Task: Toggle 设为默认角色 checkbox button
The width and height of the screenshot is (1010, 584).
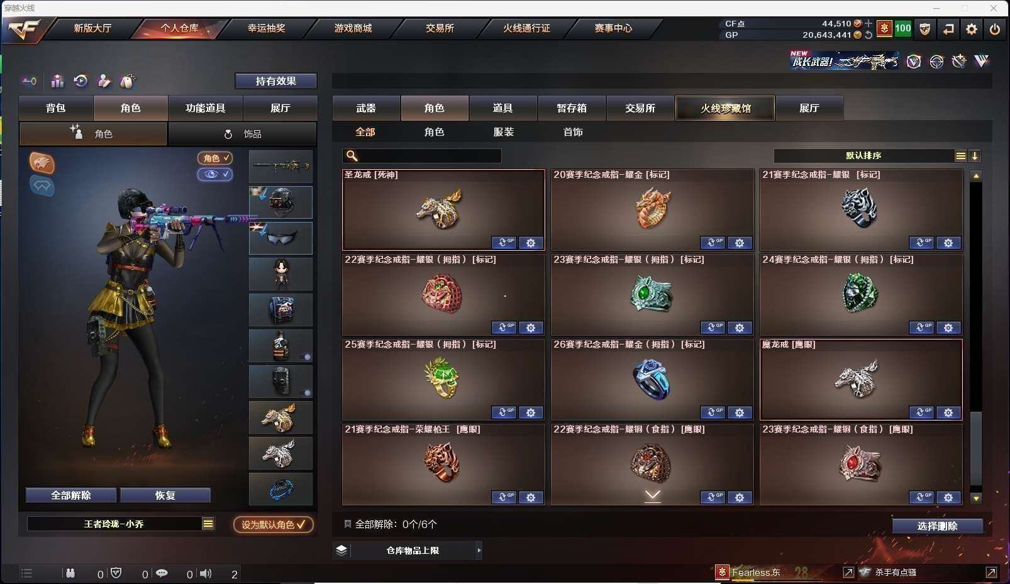Action: [x=274, y=524]
